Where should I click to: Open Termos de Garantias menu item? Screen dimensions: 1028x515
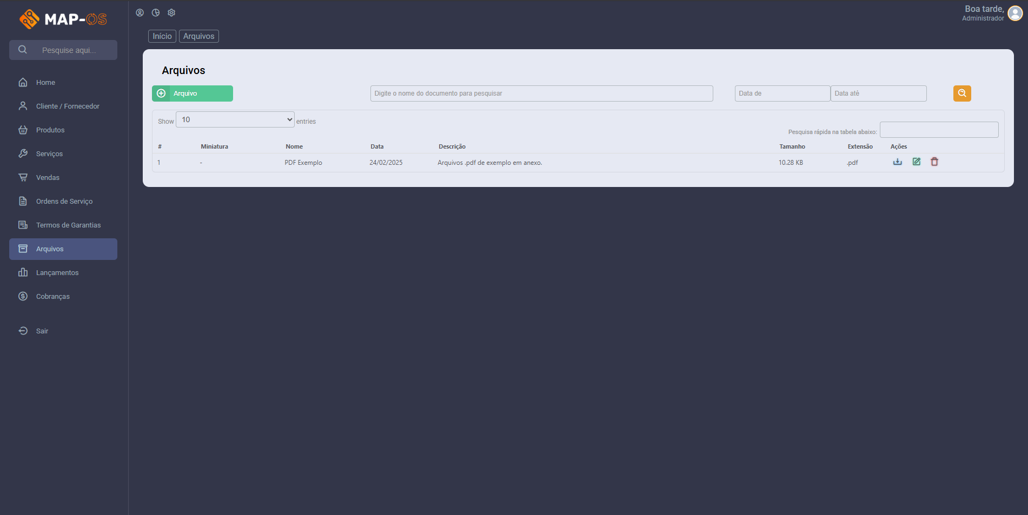[x=63, y=225]
